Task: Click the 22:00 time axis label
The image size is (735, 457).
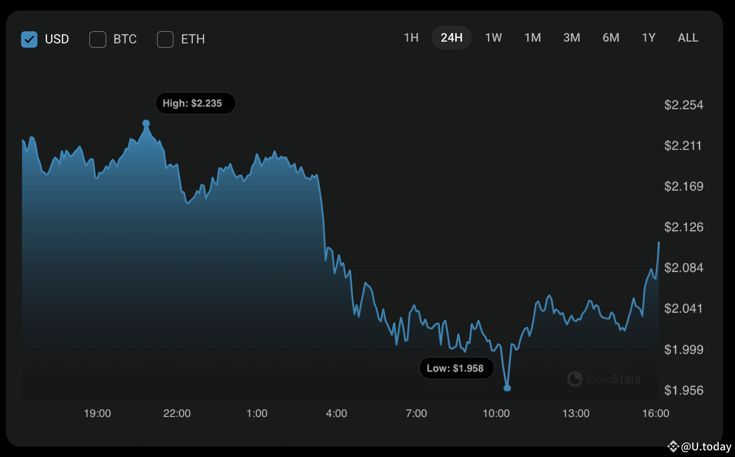Action: tap(177, 414)
